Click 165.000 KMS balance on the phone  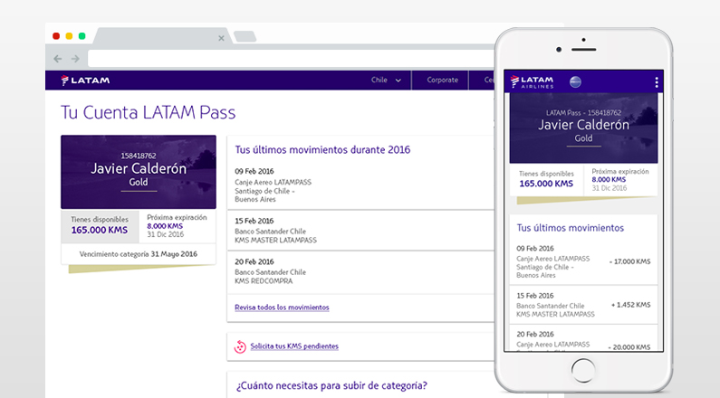click(546, 184)
